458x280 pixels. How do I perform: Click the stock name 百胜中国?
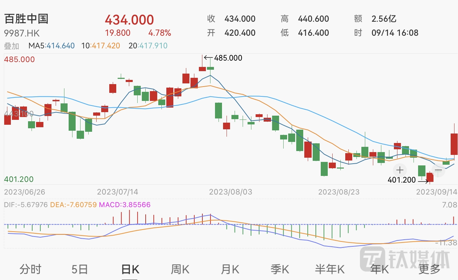click(26, 19)
